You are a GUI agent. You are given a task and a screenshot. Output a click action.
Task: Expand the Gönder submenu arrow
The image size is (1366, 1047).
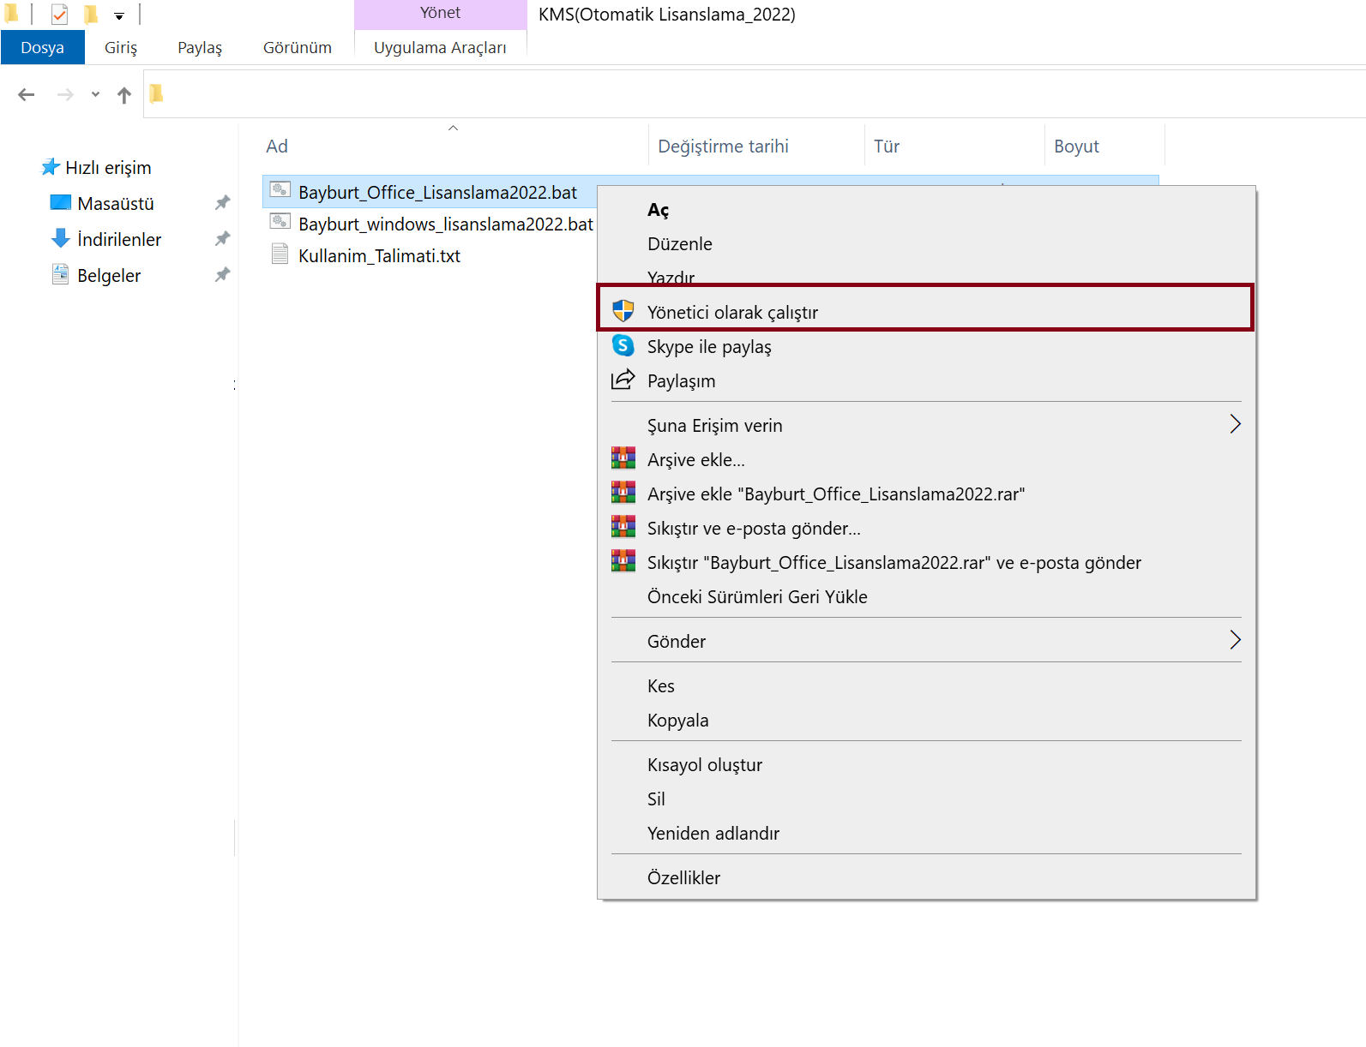[x=1235, y=640]
